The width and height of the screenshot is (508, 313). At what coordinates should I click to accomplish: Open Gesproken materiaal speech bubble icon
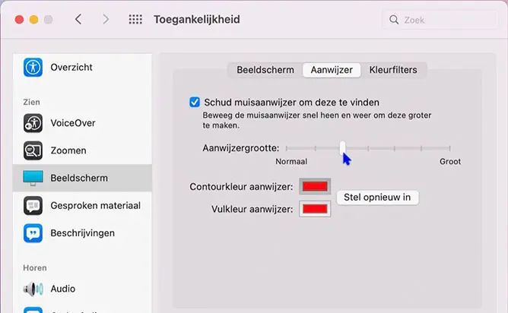pos(33,206)
